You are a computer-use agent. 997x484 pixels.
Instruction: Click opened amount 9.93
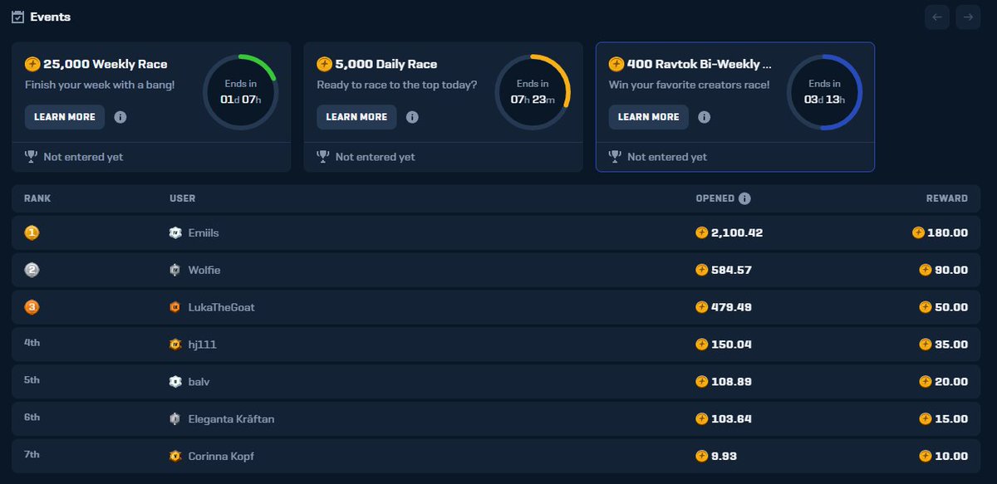pyautogui.click(x=725, y=456)
